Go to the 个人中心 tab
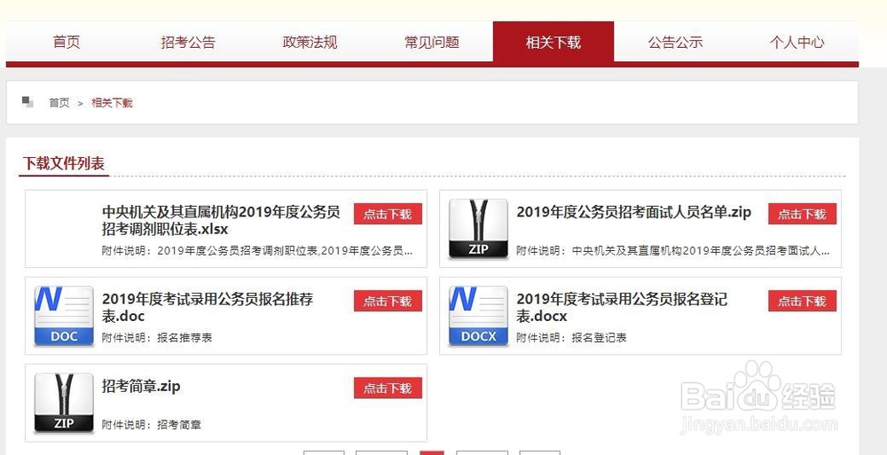 (797, 42)
